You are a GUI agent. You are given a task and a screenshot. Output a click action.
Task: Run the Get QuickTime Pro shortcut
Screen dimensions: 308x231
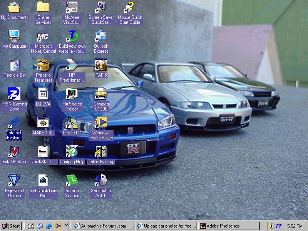[x=43, y=180]
